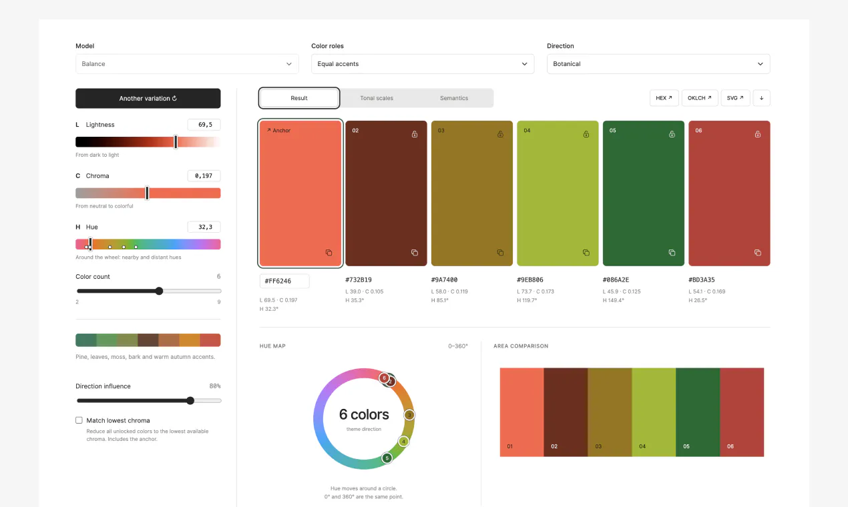
Task: Toggle lock on color 06 swatch
Action: point(758,134)
